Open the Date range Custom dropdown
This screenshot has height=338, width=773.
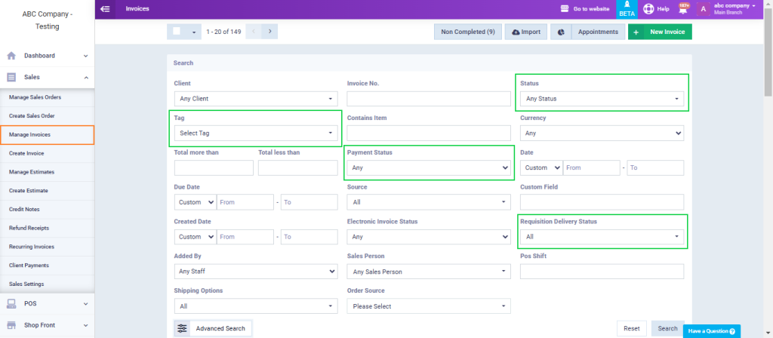541,167
